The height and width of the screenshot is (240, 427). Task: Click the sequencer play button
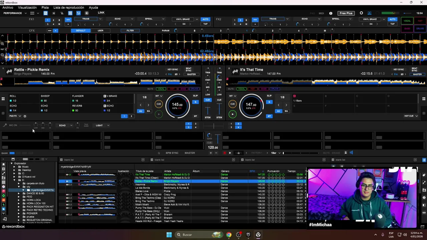(x=230, y=153)
